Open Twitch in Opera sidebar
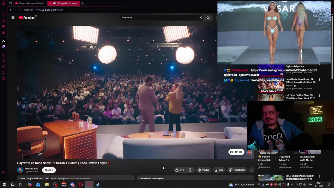The image size is (334, 188). point(4,46)
